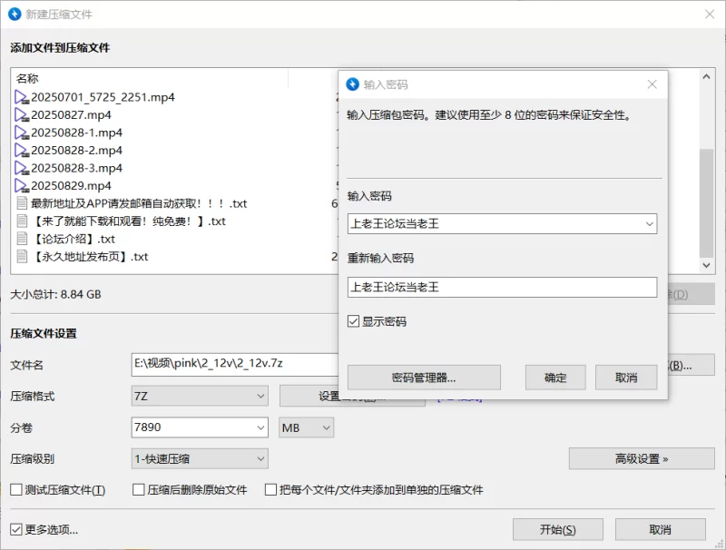Click the app logo in 输入密码 dialog title
The width and height of the screenshot is (726, 550).
click(353, 84)
